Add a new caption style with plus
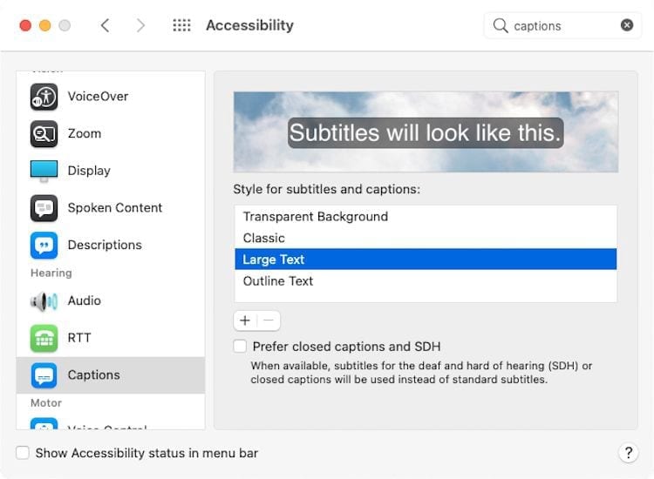Viewport: 654px width, 479px height. (x=245, y=320)
